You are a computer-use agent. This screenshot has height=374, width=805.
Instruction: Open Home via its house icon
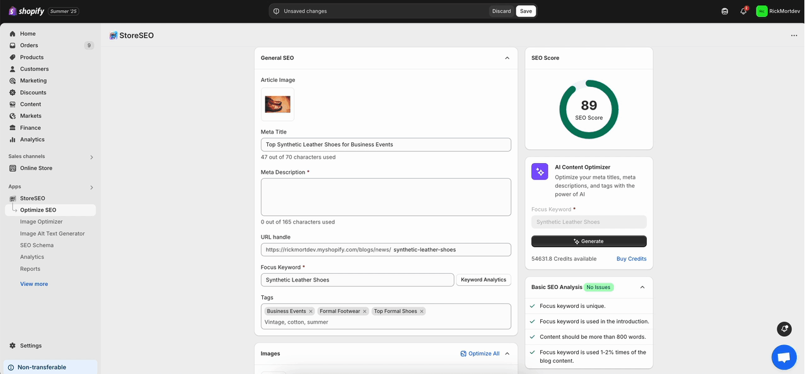[13, 34]
